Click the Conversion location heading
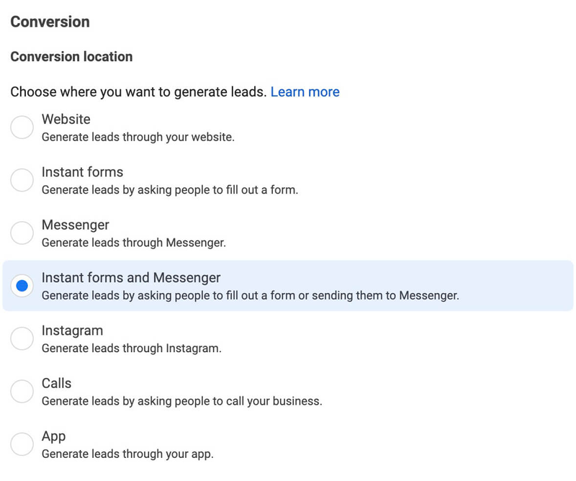The height and width of the screenshot is (481, 576). (x=71, y=57)
